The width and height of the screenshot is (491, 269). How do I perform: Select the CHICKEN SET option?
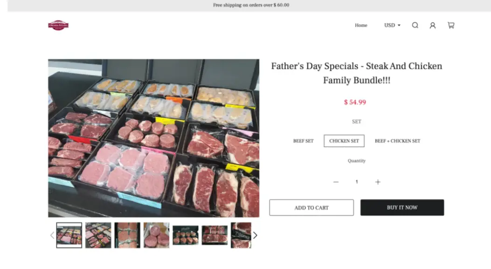tap(344, 141)
